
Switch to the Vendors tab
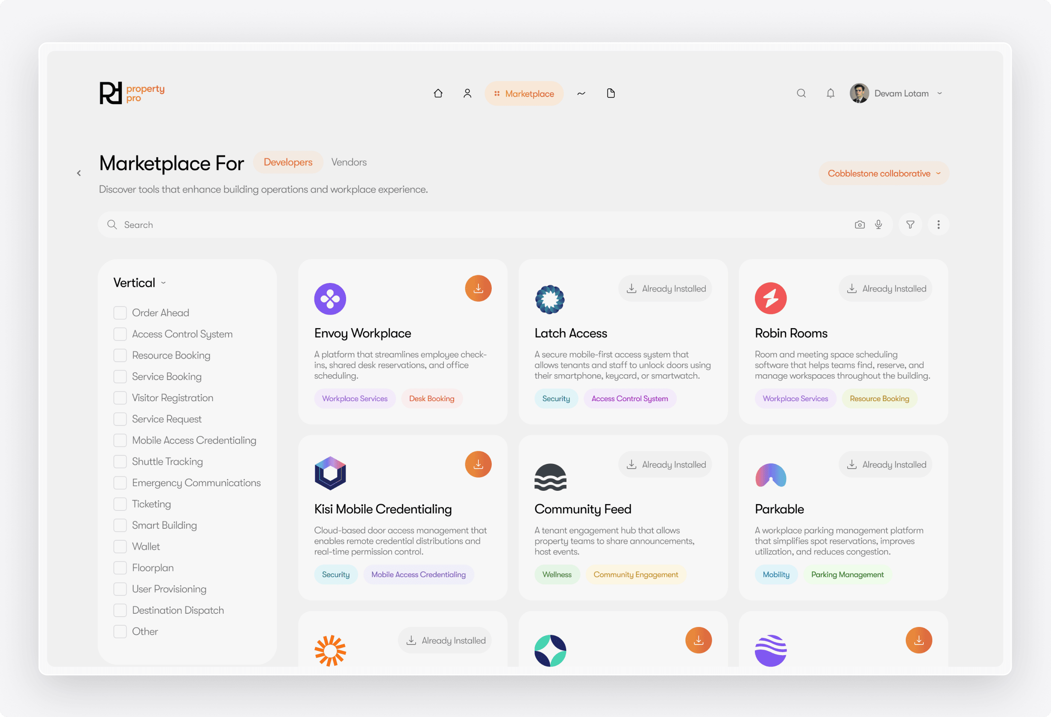click(x=349, y=162)
